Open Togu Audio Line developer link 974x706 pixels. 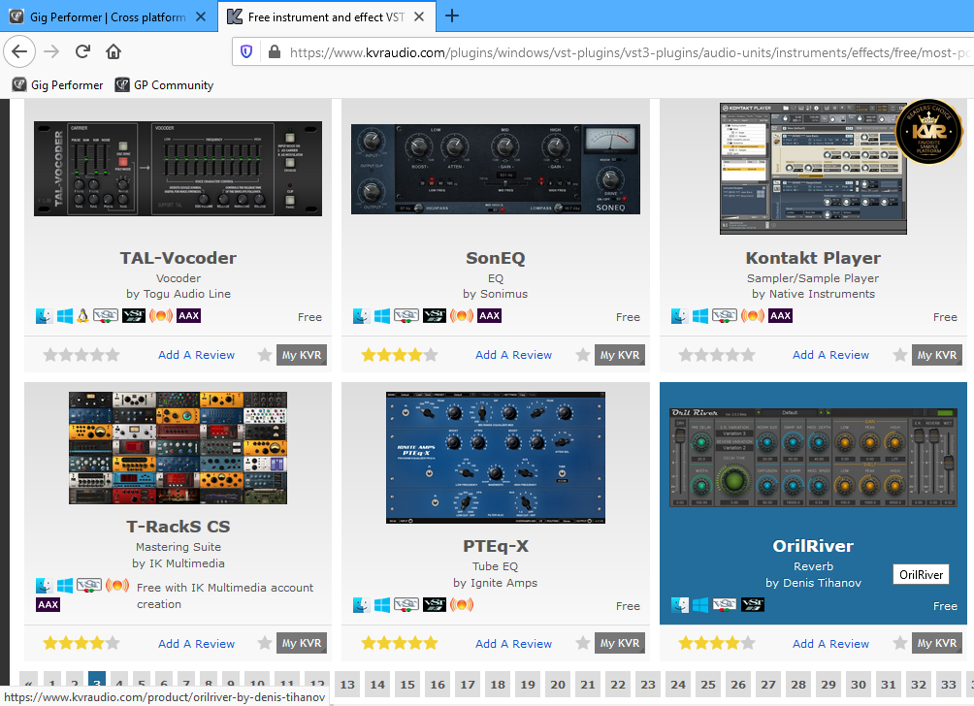point(187,294)
